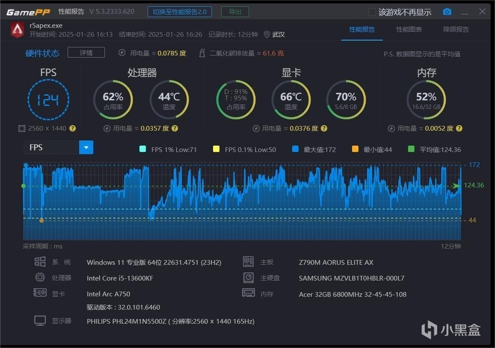The image size is (495, 348).
Task: Click the FPS 124 circular gauge
Action: (x=48, y=99)
